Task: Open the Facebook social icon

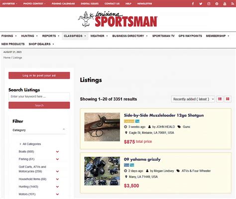Action: [x=193, y=3]
